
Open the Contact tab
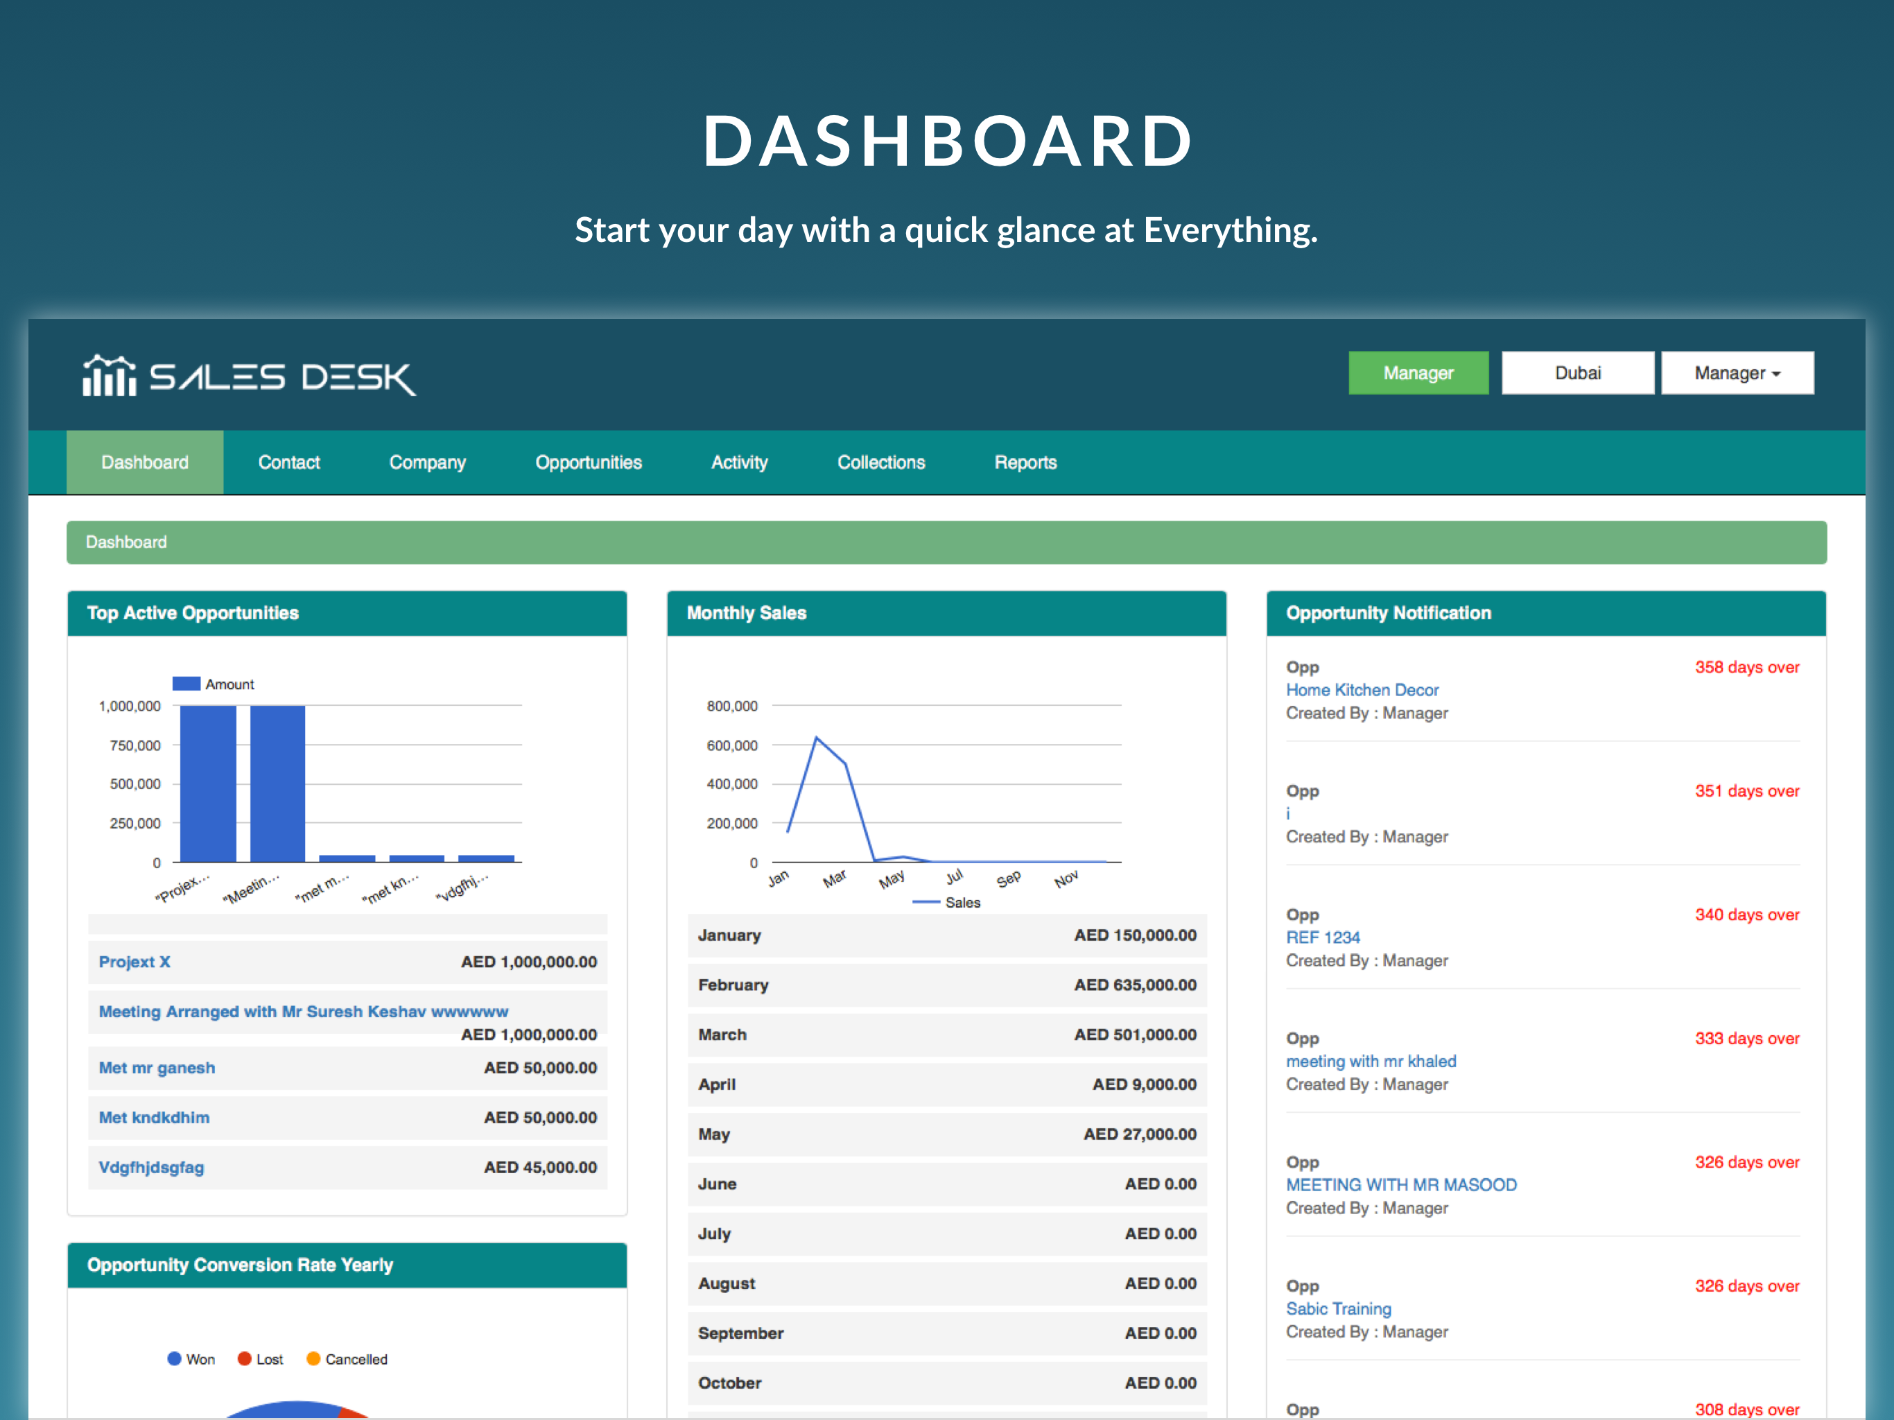(288, 462)
